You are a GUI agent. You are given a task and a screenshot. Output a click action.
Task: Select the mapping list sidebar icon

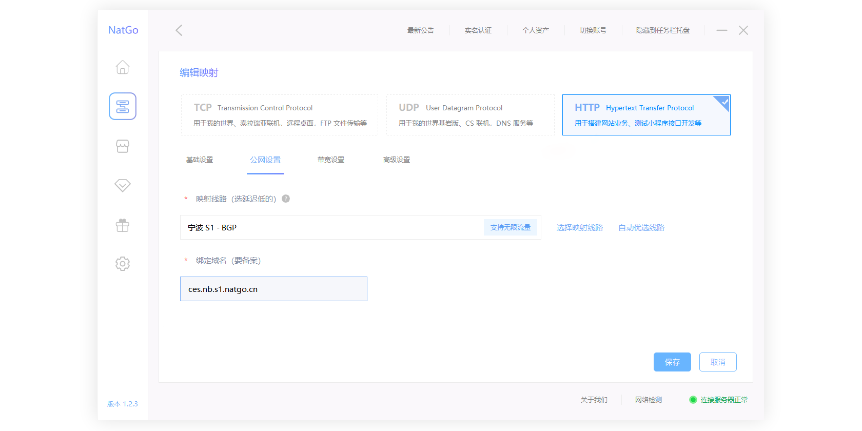(x=123, y=106)
